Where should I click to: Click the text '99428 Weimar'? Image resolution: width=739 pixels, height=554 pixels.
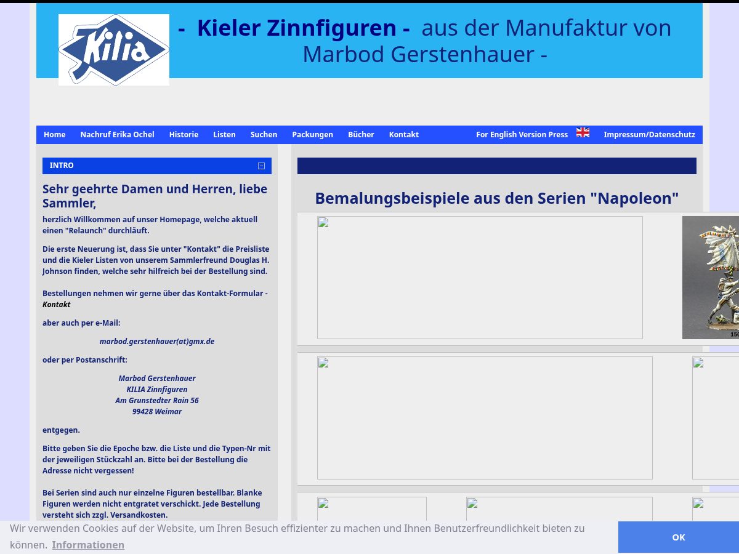click(157, 412)
